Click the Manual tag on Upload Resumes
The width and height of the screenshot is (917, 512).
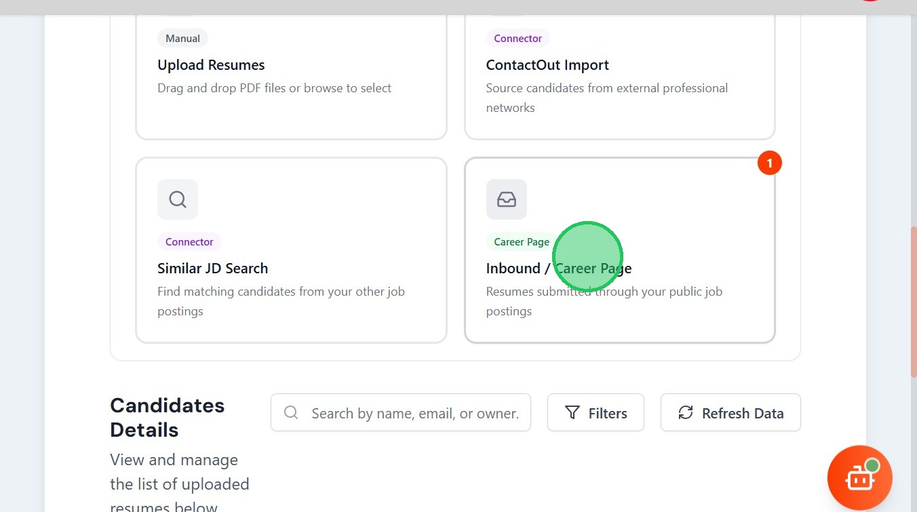(182, 39)
